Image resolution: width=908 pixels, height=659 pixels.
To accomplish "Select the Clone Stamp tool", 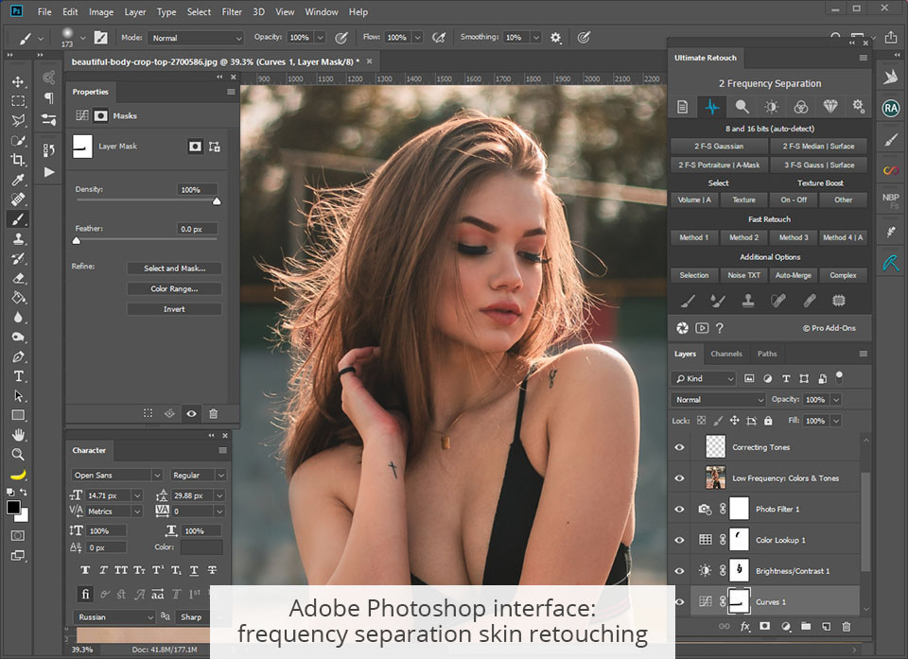I will (18, 239).
